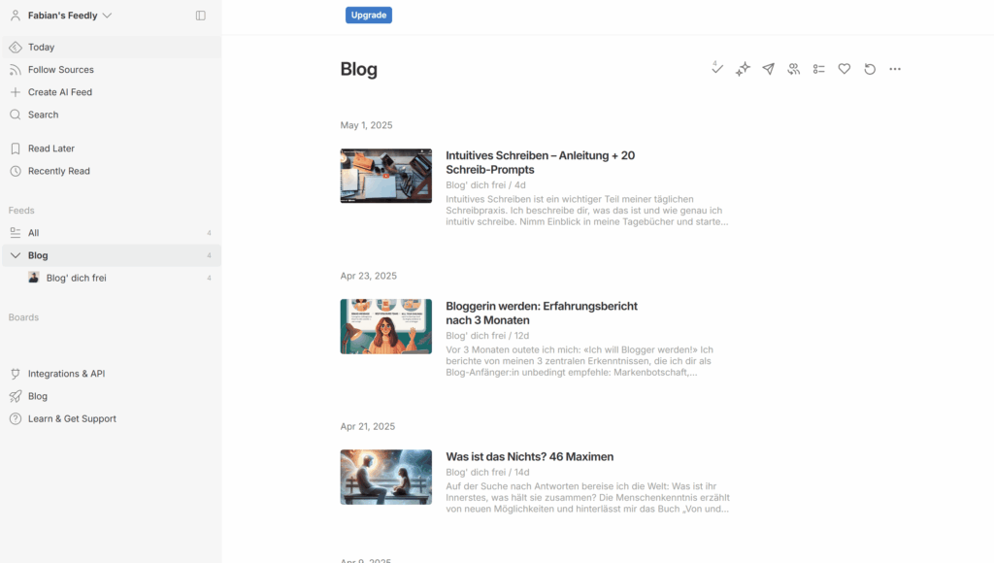Open Follow Sources in sidebar

60,70
